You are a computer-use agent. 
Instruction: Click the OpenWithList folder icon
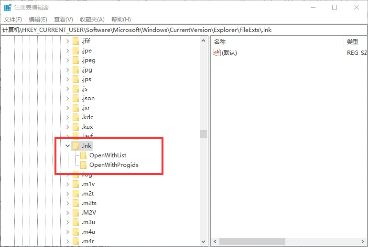(x=83, y=155)
